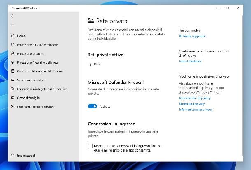This screenshot has height=170, width=251.
Task: Click the account protection person icon
Action: (13, 53)
